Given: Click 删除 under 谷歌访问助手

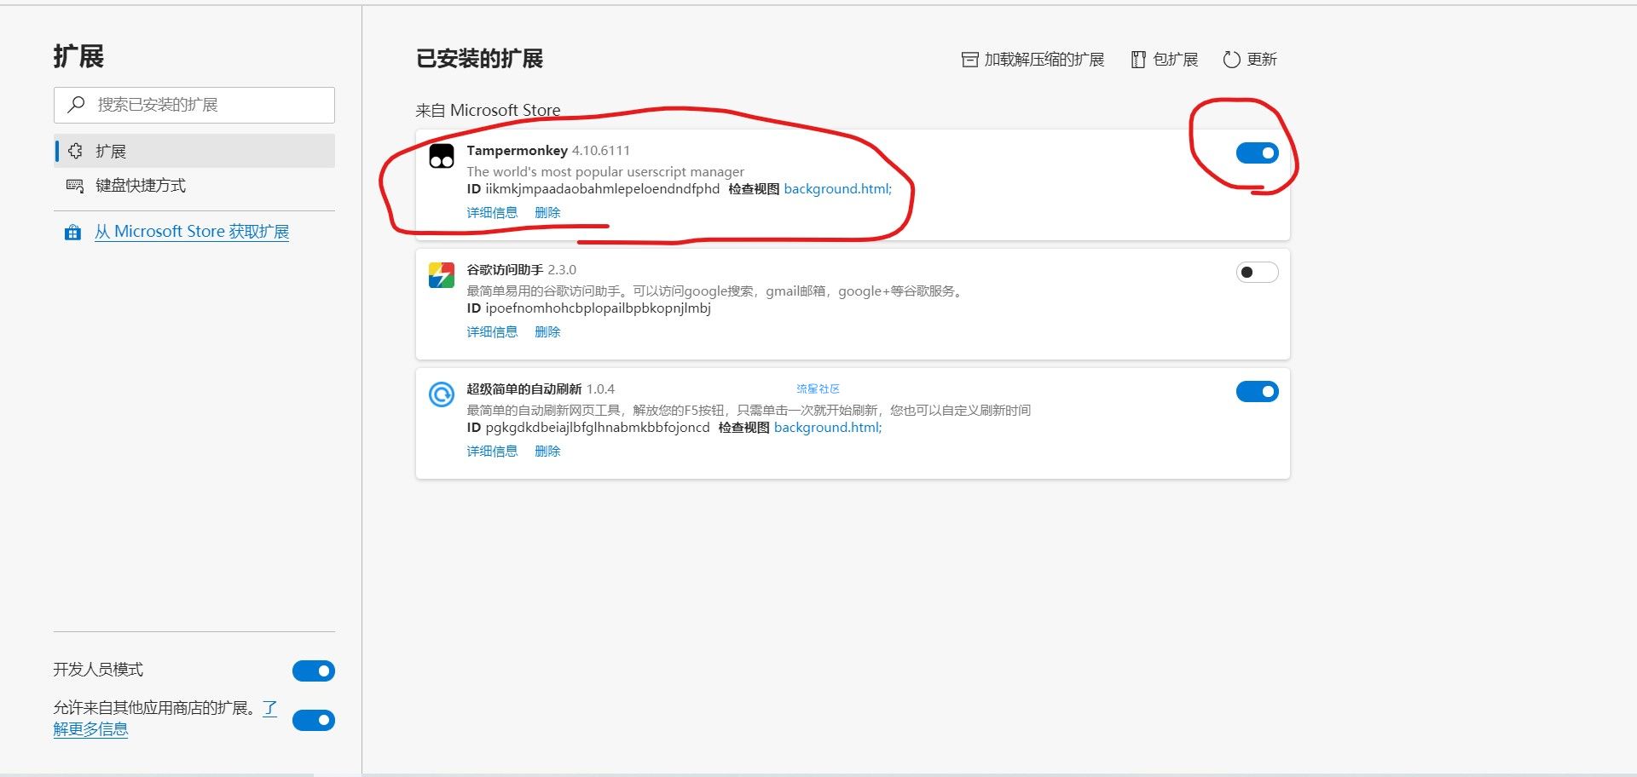Looking at the screenshot, I should click(x=547, y=332).
